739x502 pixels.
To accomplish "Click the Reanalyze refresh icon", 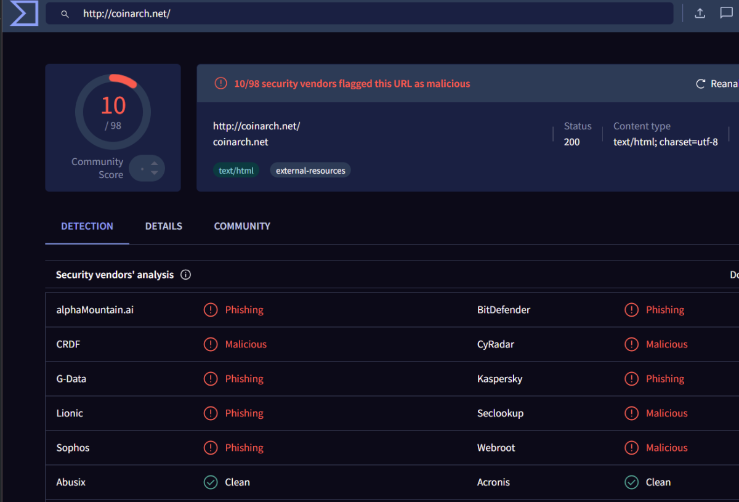I will 700,84.
